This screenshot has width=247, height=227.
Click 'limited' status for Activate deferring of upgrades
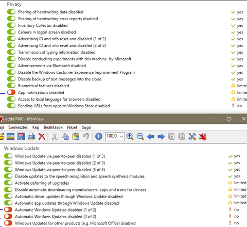(x=240, y=183)
